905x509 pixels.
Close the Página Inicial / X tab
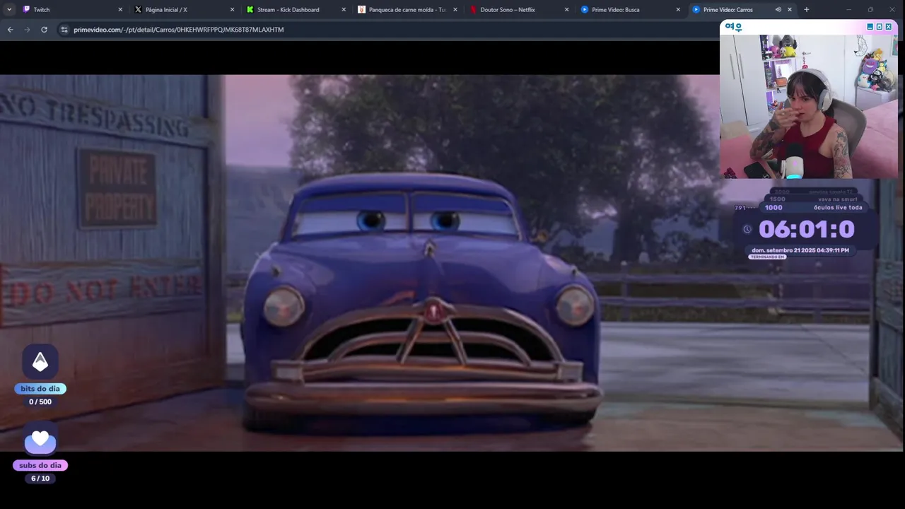[x=232, y=10]
